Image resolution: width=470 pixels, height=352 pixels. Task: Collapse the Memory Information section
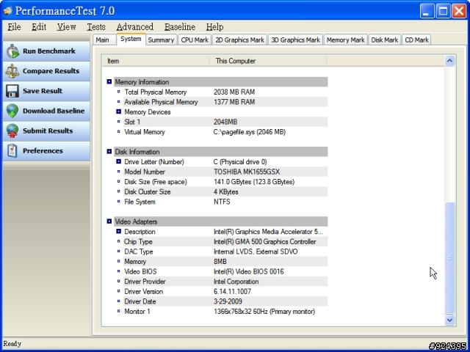click(x=109, y=81)
